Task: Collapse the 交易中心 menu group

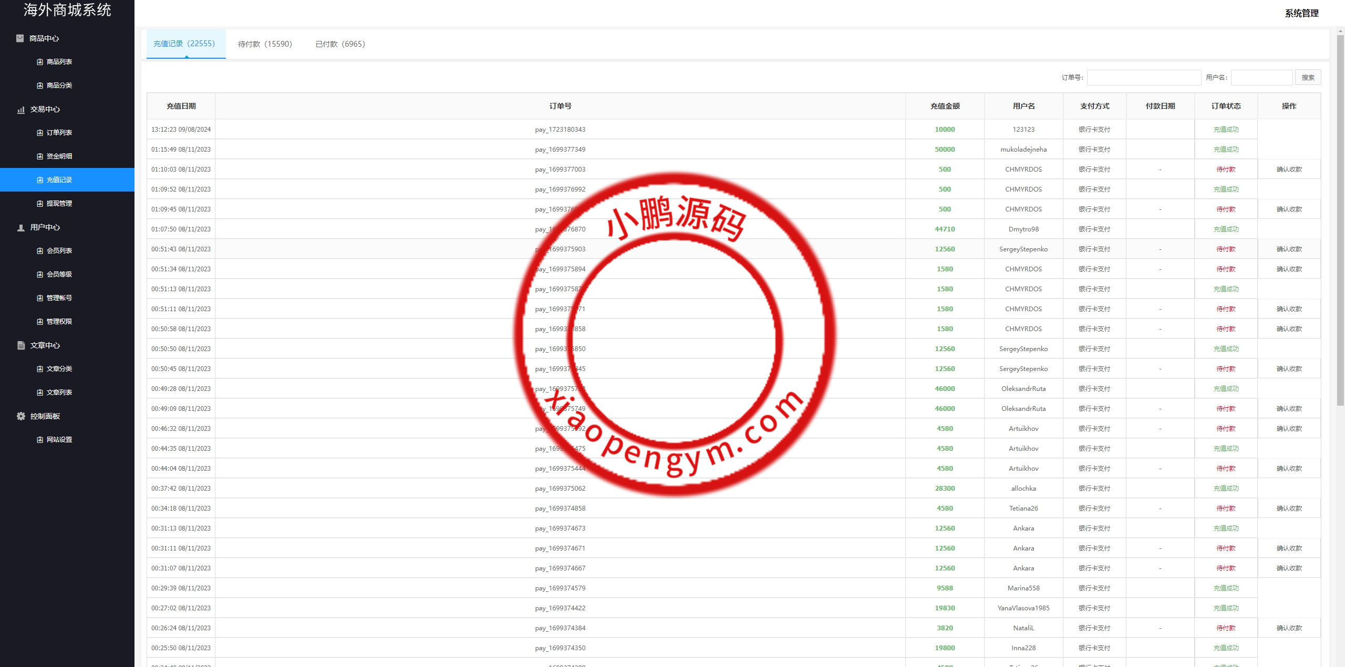Action: [x=45, y=109]
